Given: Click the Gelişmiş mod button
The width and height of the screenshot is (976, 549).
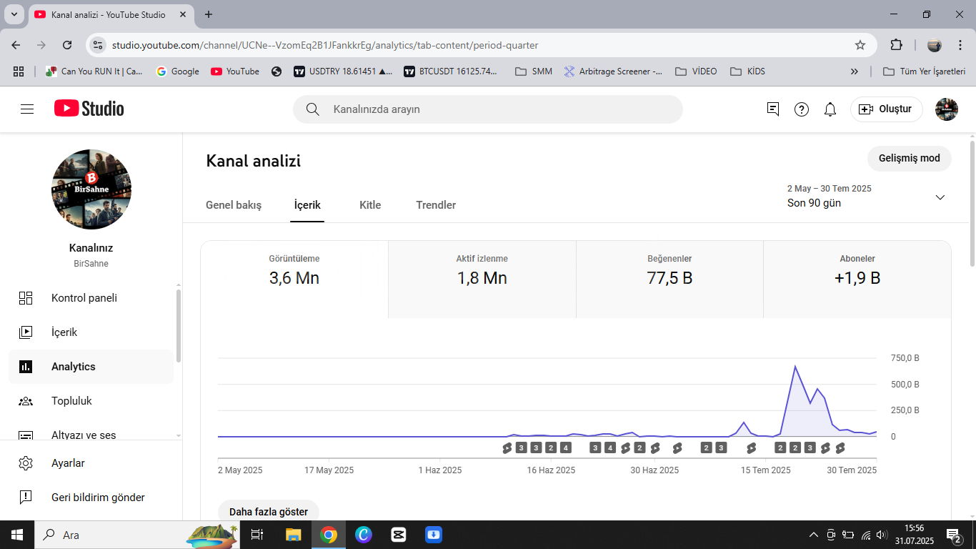Looking at the screenshot, I should tap(910, 158).
